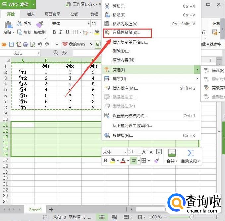Choose 插入复制单元格(E)... in context menu
Screen dimensions: 225x221
coord(150,42)
